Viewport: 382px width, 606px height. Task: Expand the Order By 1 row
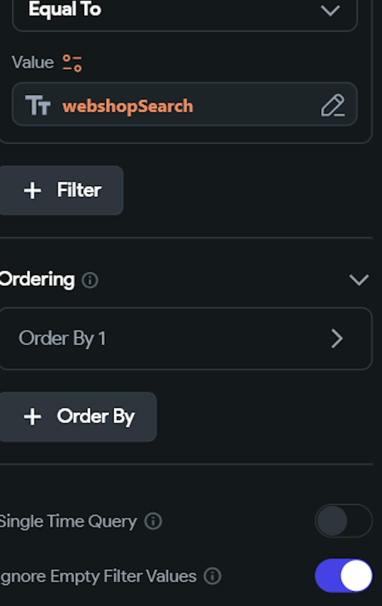pyautogui.click(x=337, y=339)
